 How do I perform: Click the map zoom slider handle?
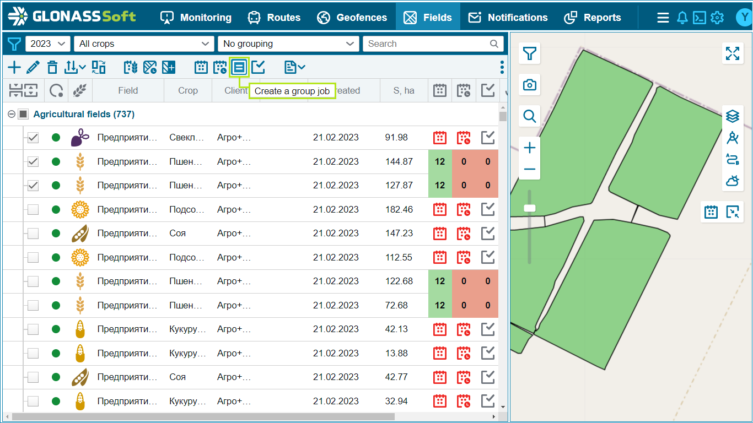(530, 208)
